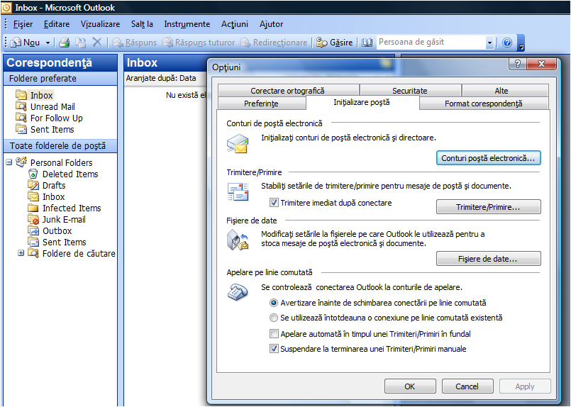Switch to the Corectare ortografică tab
The image size is (571, 407).
pos(288,91)
